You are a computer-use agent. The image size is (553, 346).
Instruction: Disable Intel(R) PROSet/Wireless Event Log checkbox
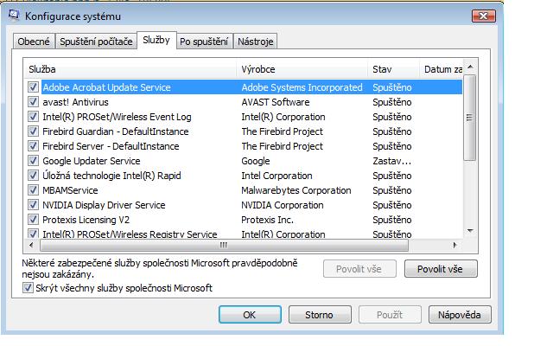(33, 117)
